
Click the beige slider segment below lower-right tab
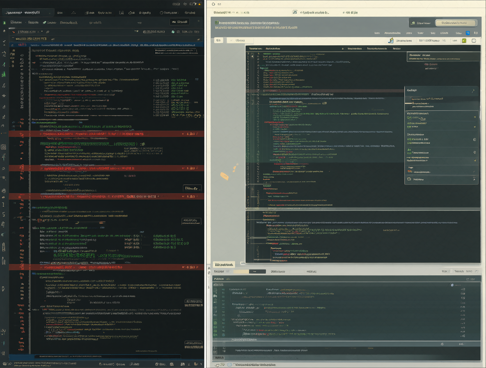pyautogui.click(x=241, y=271)
